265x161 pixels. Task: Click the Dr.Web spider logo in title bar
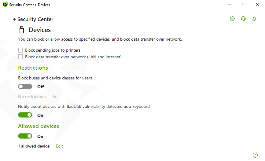(5, 5)
